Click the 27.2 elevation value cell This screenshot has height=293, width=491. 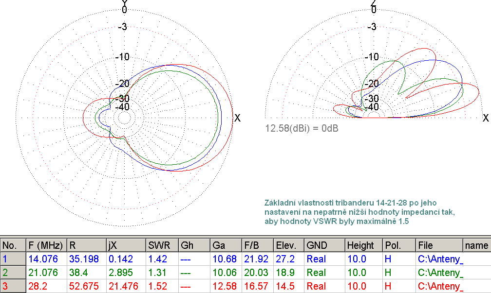point(284,259)
